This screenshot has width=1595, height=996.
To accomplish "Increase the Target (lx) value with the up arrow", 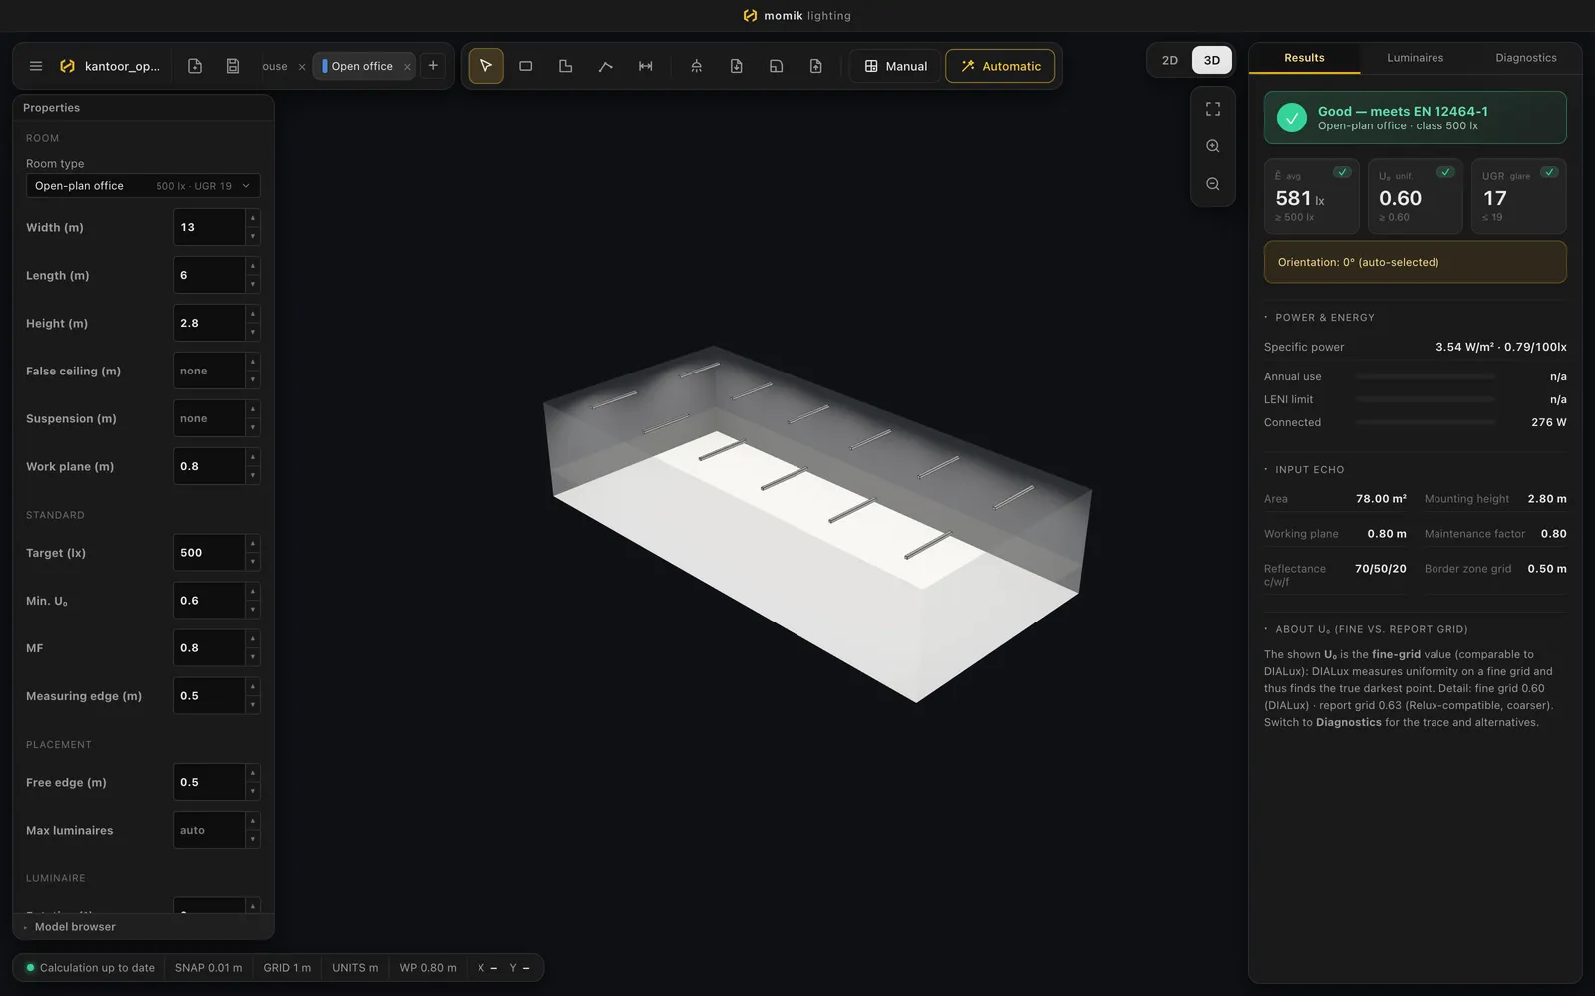I will pyautogui.click(x=253, y=543).
